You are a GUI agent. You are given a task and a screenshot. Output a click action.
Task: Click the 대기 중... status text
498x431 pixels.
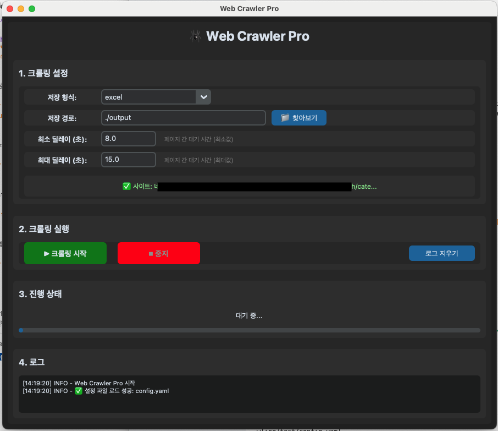click(x=249, y=316)
